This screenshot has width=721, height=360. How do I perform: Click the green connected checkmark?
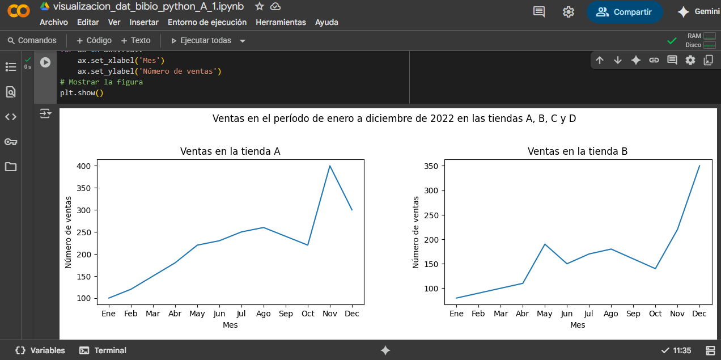point(672,41)
